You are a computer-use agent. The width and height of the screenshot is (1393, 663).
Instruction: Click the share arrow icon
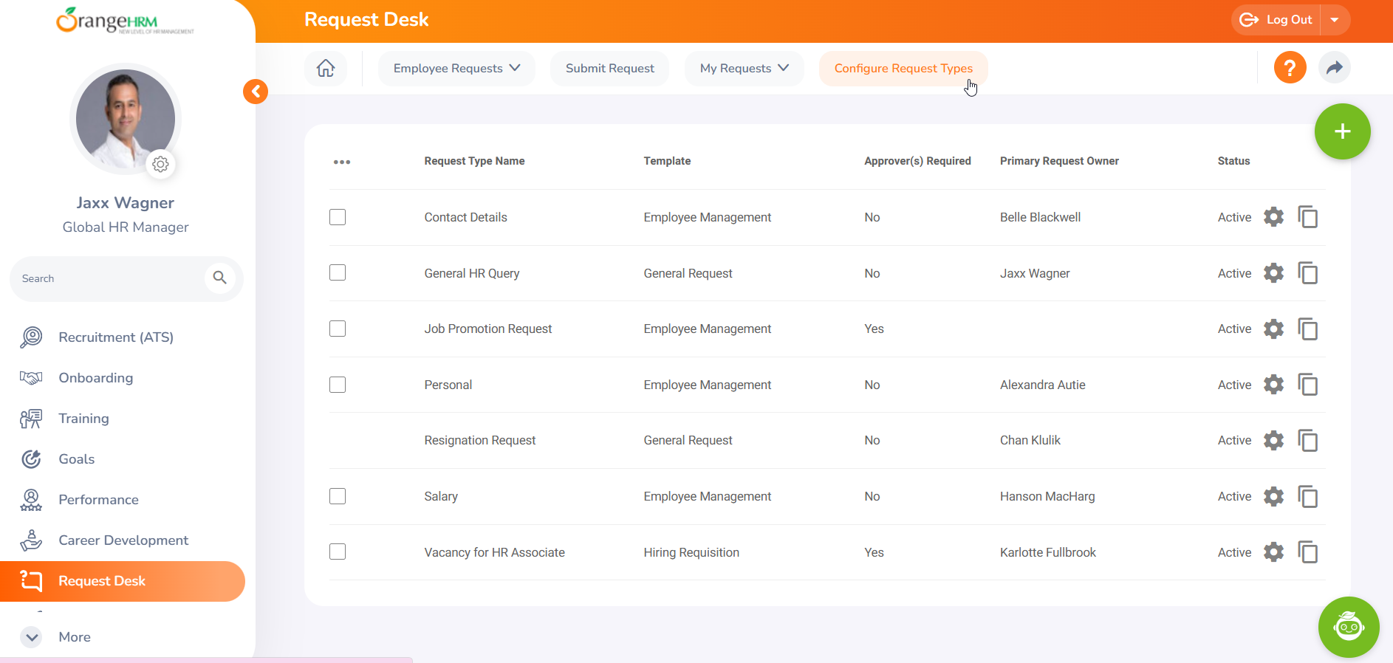coord(1334,68)
